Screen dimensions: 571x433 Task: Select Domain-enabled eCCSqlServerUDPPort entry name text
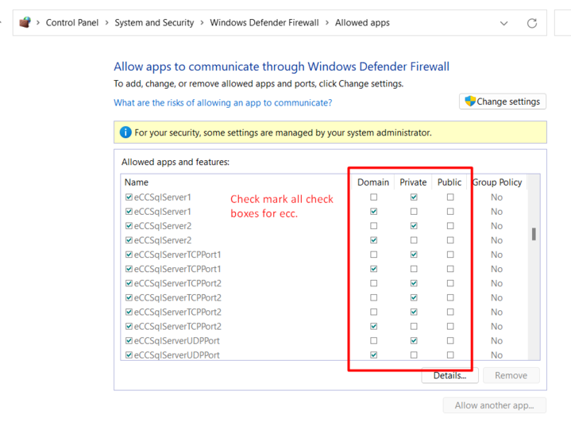point(176,355)
